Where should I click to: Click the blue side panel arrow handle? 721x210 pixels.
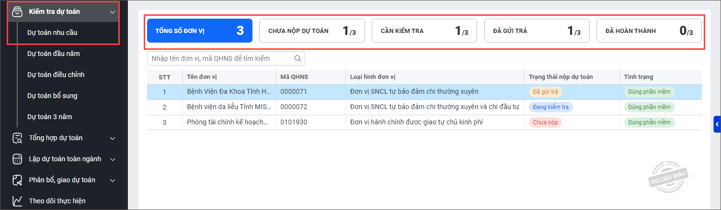pos(717,124)
